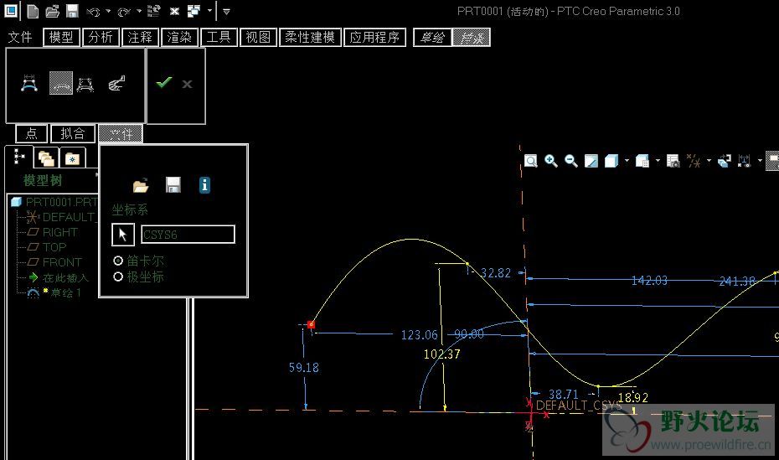779x460 pixels.
Task: Select 草绘 1 in model tree
Action: [x=54, y=292]
